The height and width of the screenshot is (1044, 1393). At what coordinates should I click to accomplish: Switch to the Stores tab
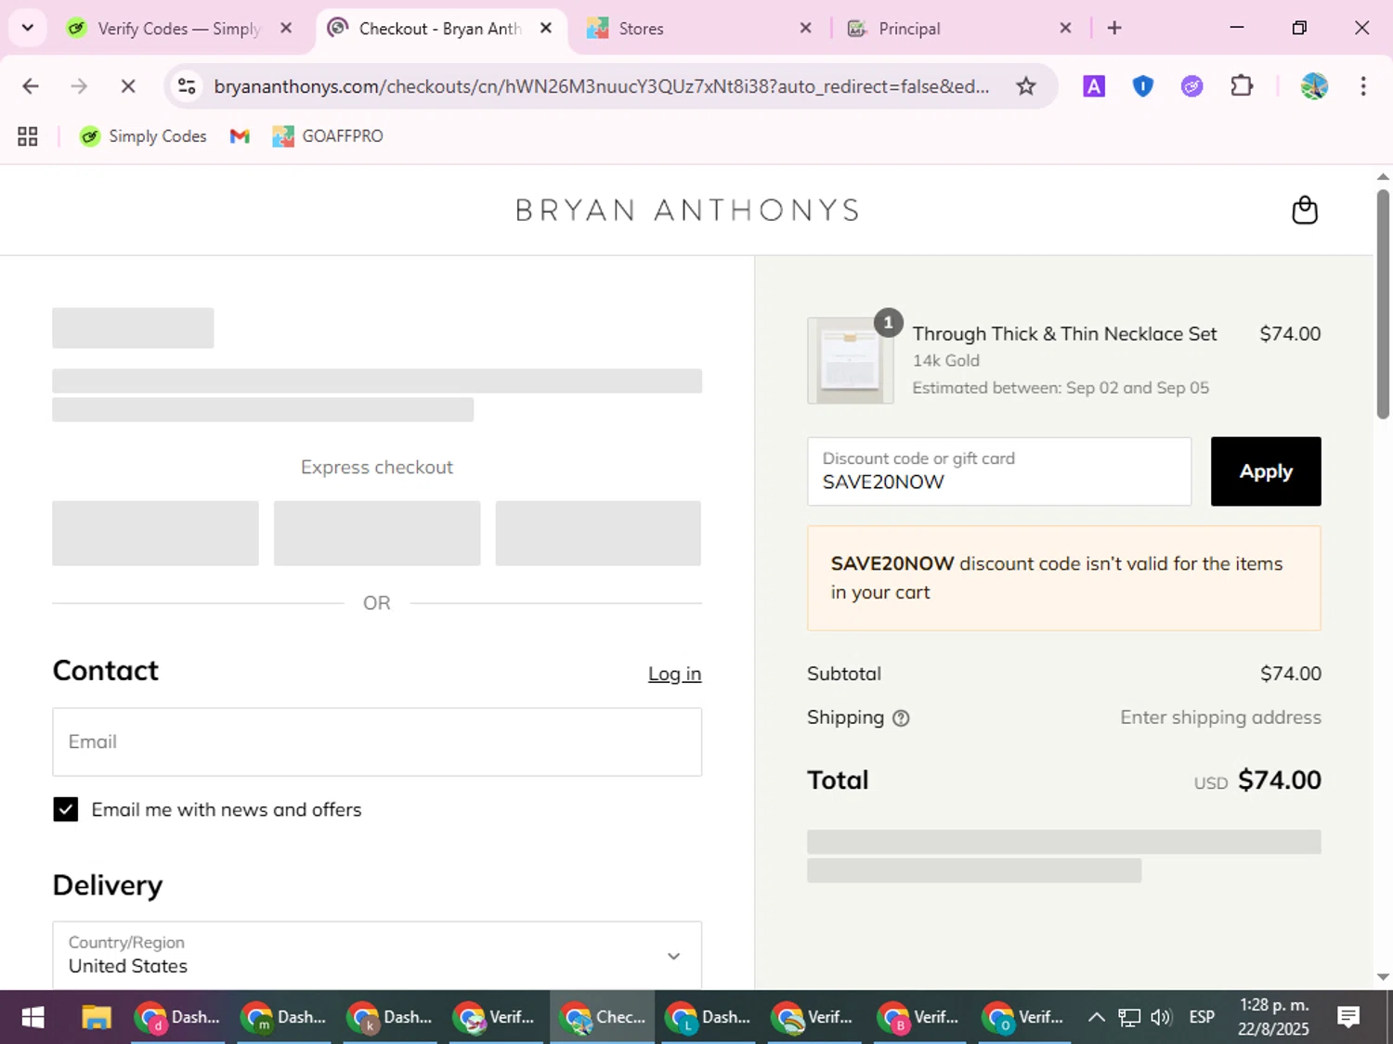pyautogui.click(x=699, y=29)
